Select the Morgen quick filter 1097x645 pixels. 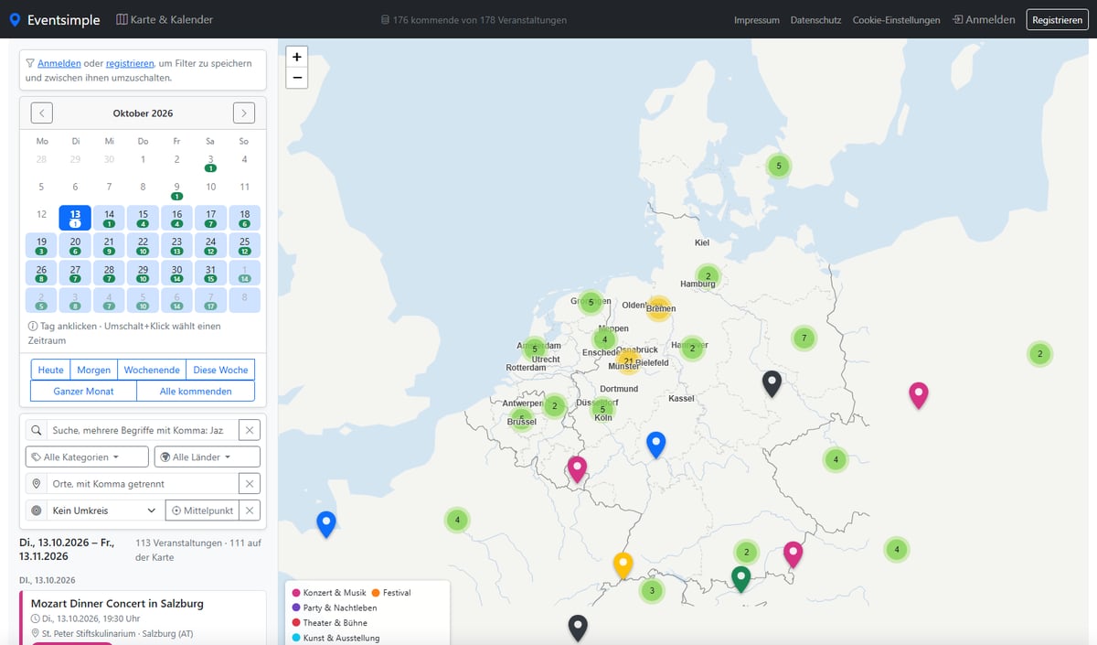pos(94,370)
